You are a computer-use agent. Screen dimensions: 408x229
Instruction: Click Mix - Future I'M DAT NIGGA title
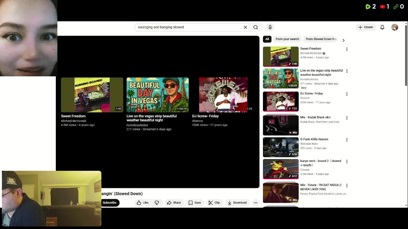[321, 187]
